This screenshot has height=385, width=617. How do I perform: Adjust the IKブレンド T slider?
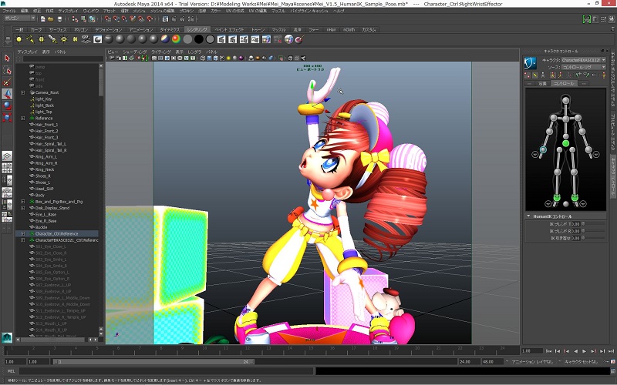click(x=594, y=224)
